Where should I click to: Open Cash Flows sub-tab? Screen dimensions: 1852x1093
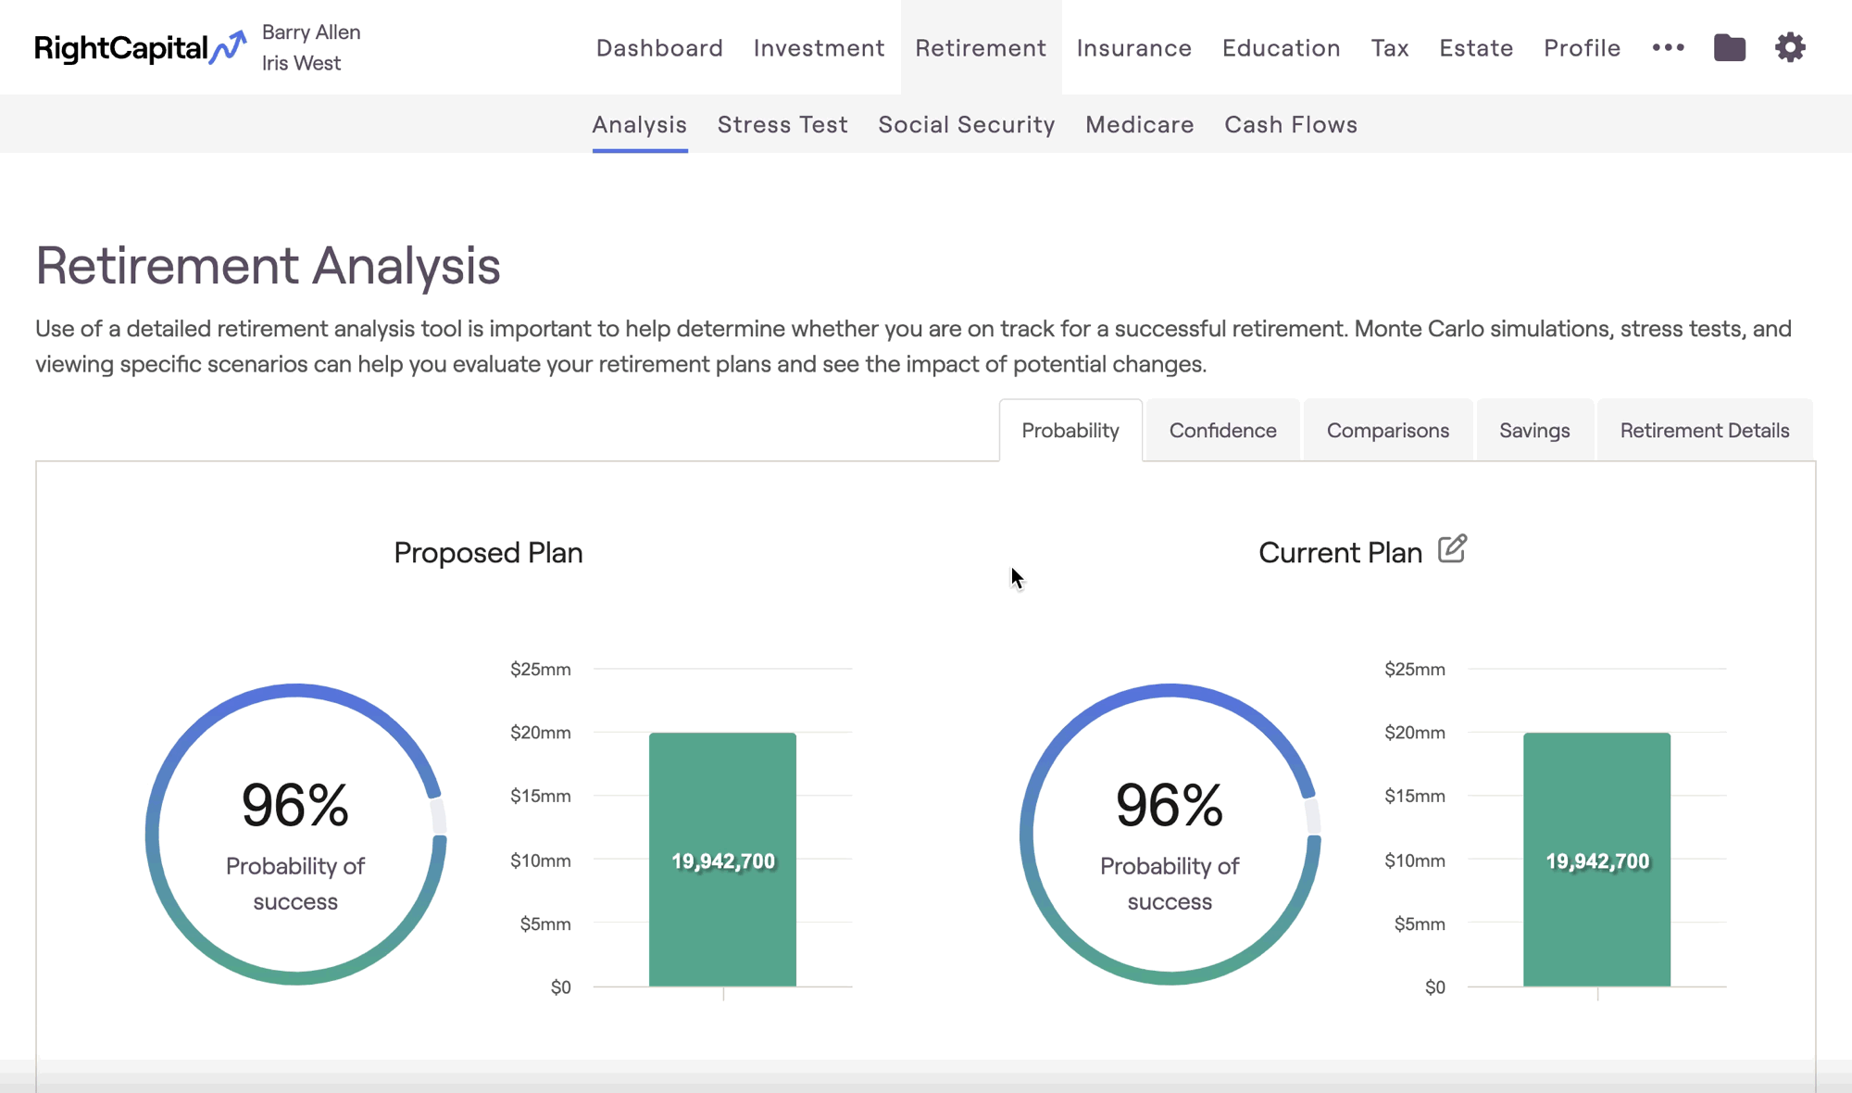coord(1290,124)
